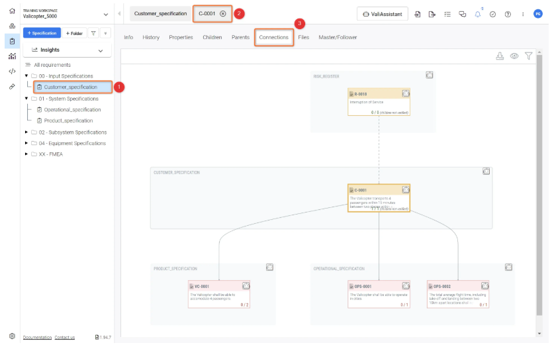This screenshot has width=550, height=345.
Task: Expand the 02 - Subsystem Specifications folder
Action: coord(26,132)
